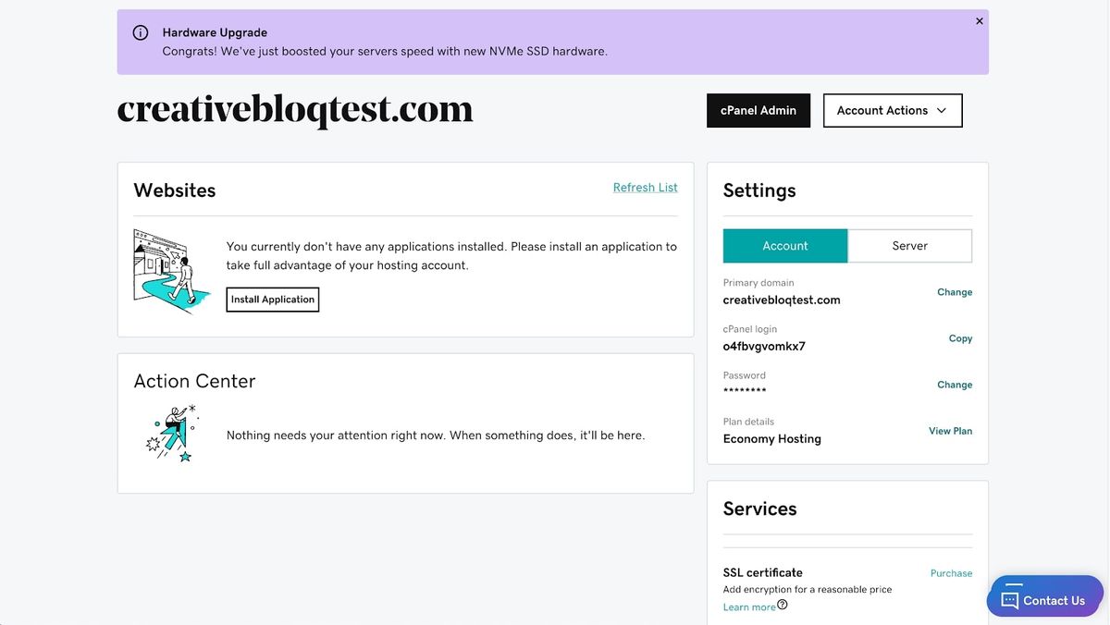
Task: Purchase an SSL certificate
Action: point(951,573)
